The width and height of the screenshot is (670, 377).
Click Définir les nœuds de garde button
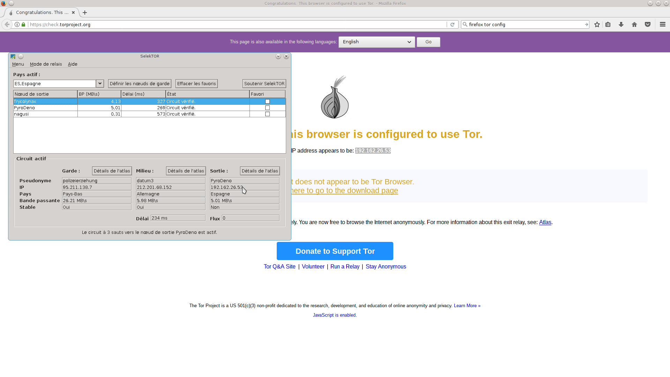coord(140,83)
